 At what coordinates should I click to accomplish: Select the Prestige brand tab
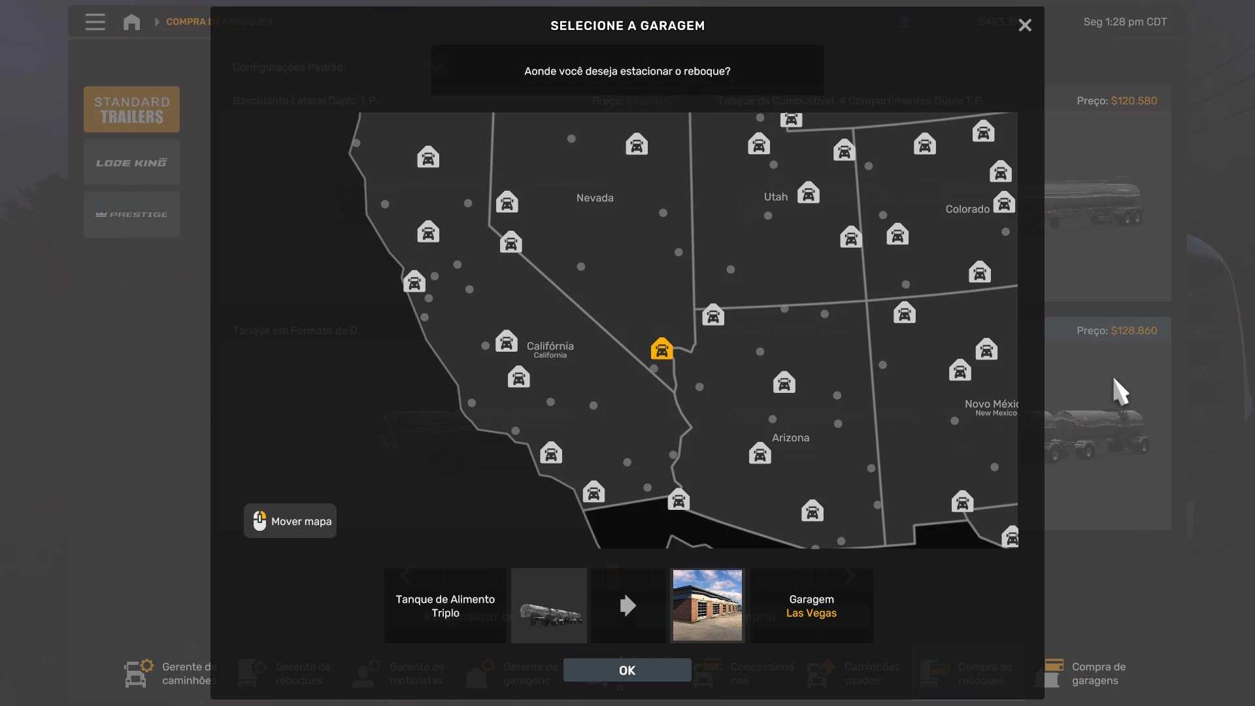tap(131, 214)
